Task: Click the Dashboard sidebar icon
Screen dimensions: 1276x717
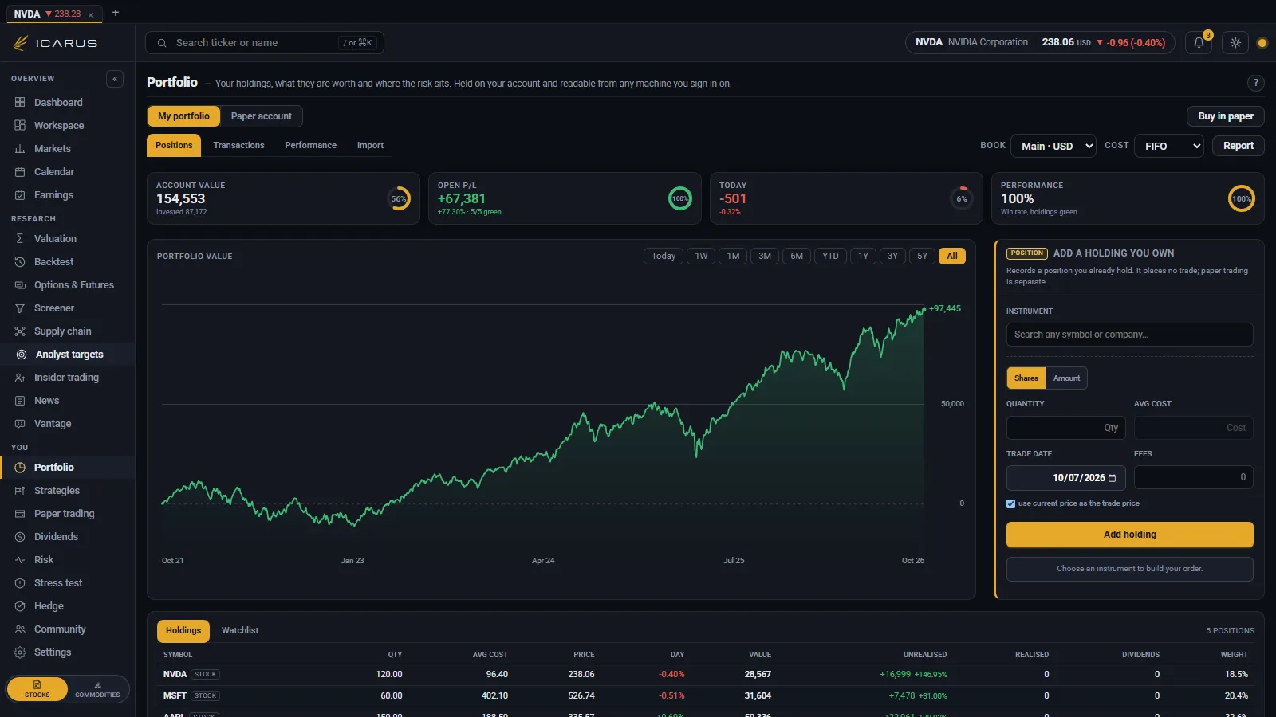Action: (20, 103)
